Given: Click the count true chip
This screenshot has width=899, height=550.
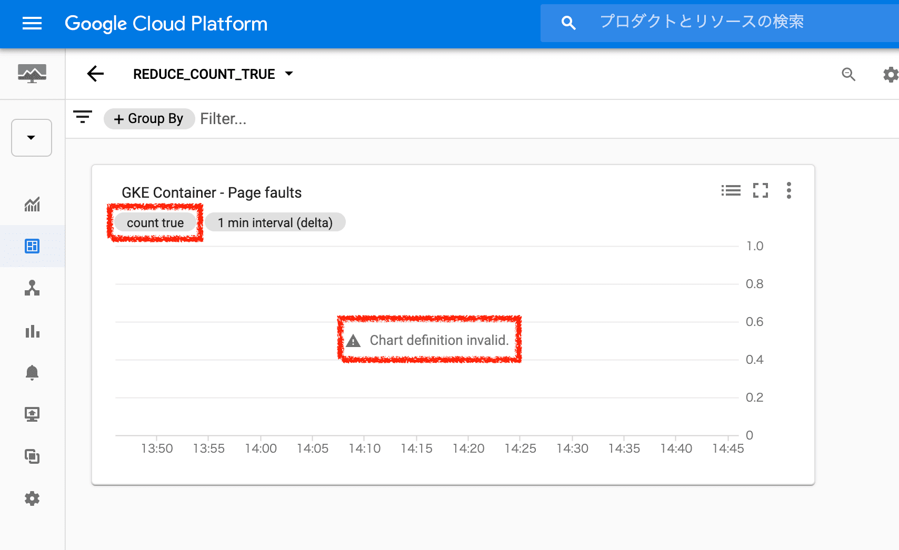Looking at the screenshot, I should click(155, 223).
